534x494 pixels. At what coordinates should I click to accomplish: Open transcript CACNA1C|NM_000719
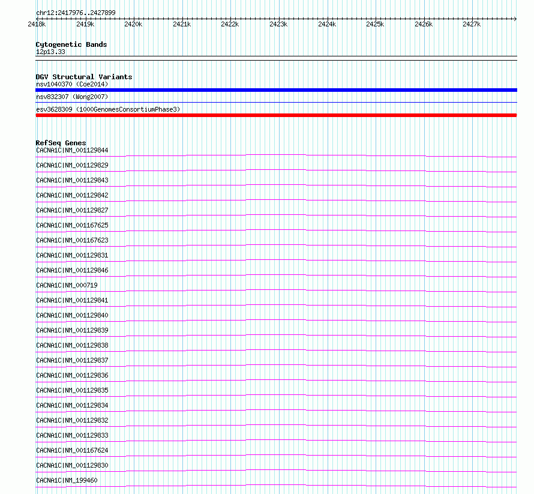[67, 285]
